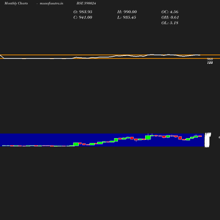Click the last red candle on the right
This screenshot has height=220, width=220.
click(200, 136)
